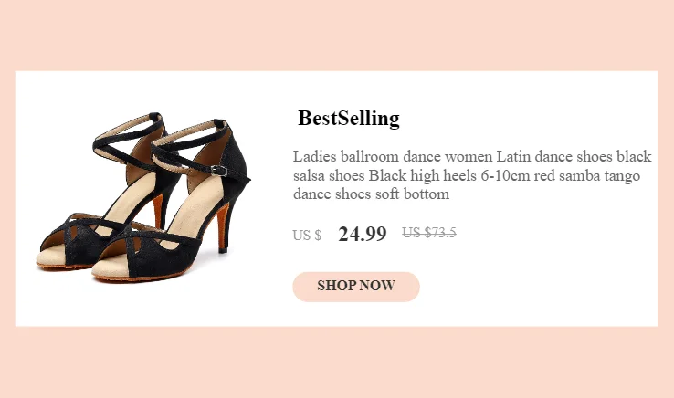This screenshot has height=398, width=674.
Task: Click the description line "dance shoes soft bottom"
Action: pos(372,194)
